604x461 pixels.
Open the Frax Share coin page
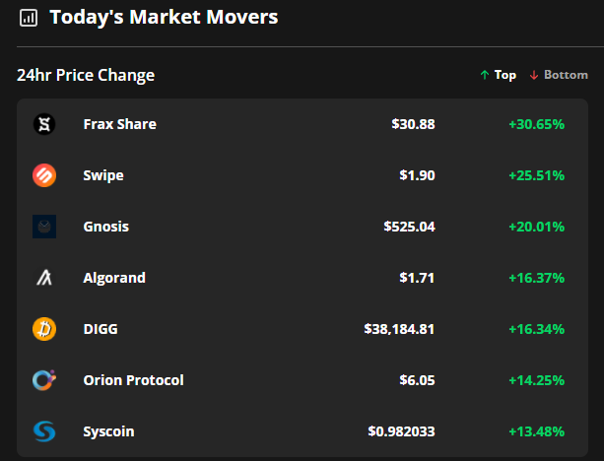(x=120, y=124)
